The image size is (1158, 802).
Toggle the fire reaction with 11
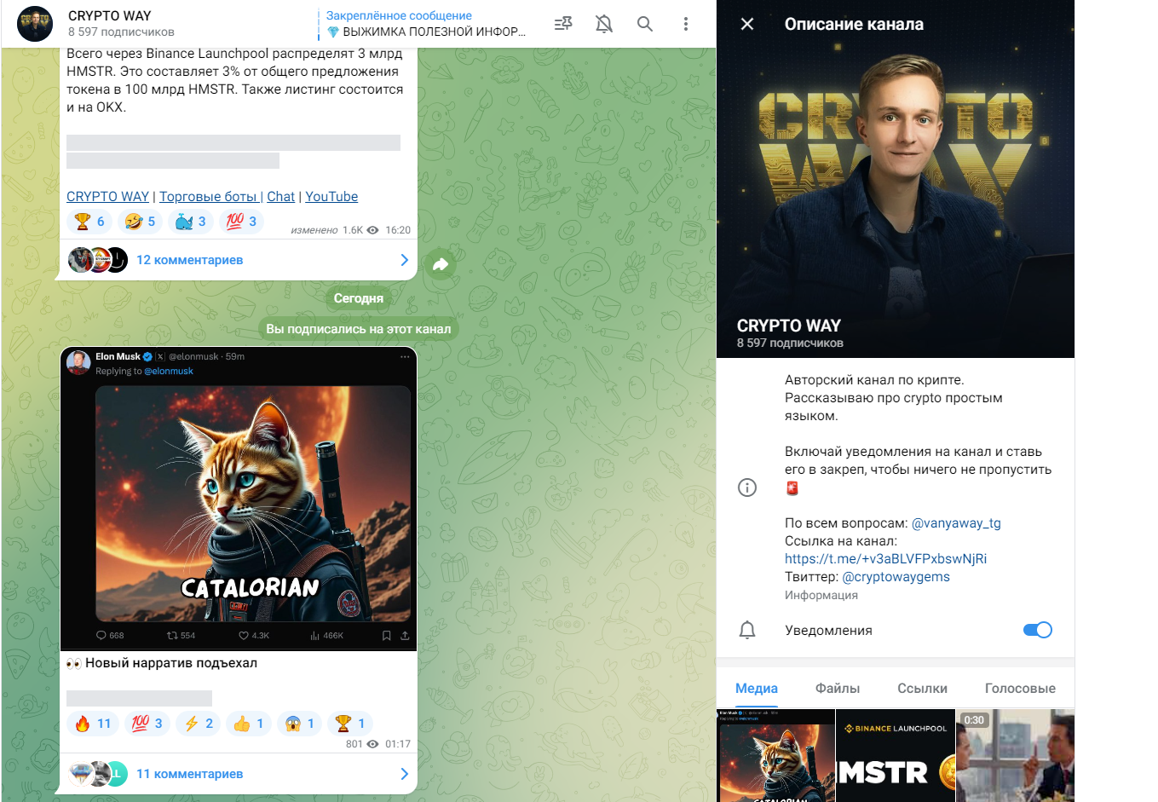[x=94, y=724]
